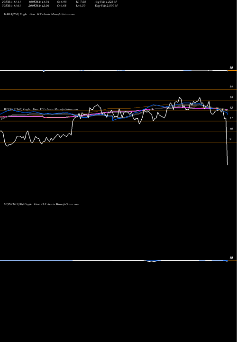Click the 14 price axis label

pos(231,87)
